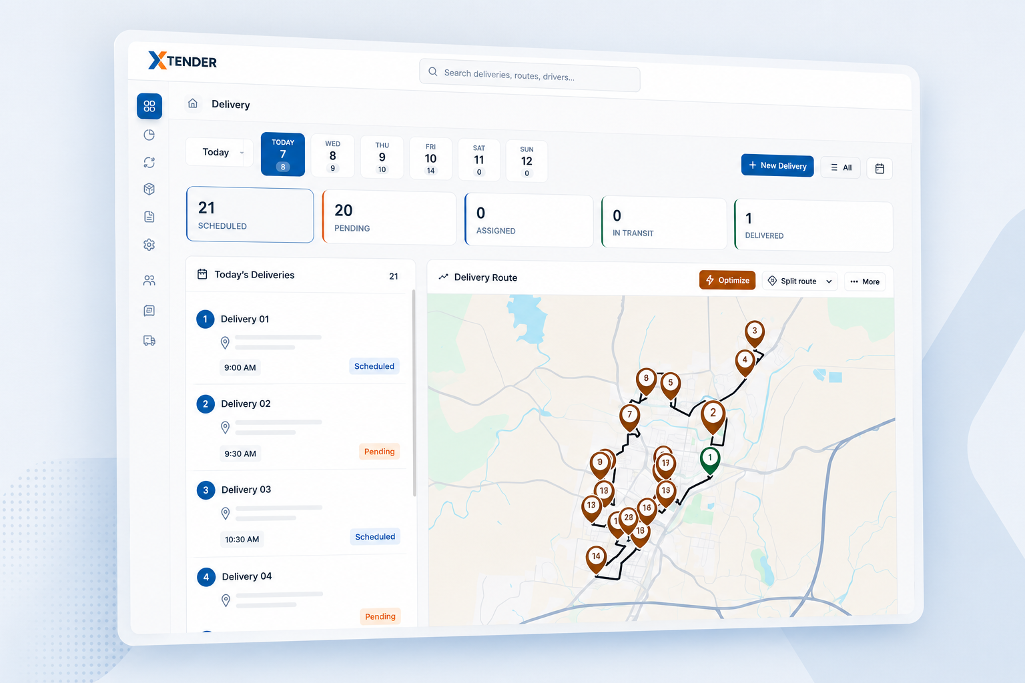
Task: Filter by 1 Delivered card
Action: [813, 226]
